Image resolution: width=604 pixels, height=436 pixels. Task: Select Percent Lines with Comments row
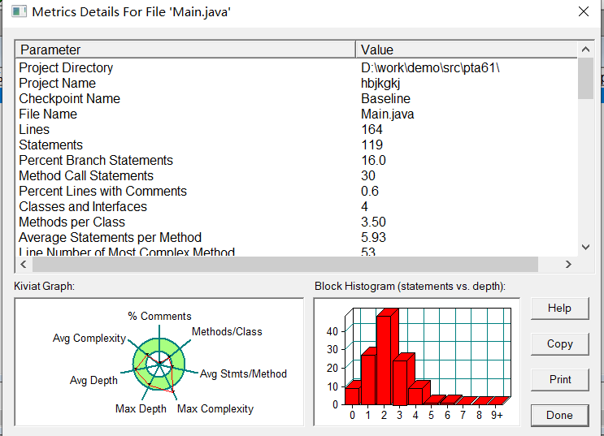[297, 191]
